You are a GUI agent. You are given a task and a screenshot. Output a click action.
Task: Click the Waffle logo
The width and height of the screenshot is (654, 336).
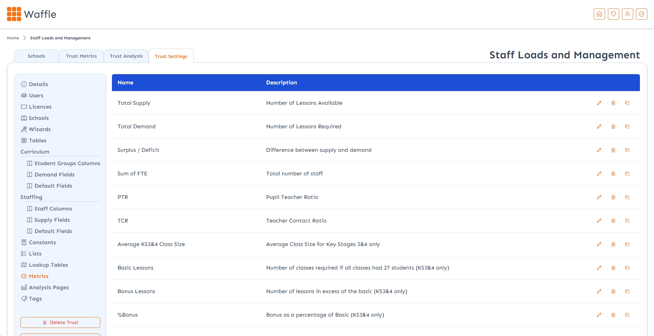point(32,14)
